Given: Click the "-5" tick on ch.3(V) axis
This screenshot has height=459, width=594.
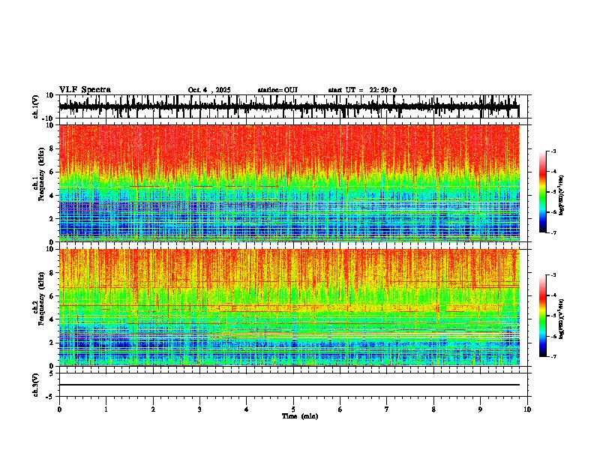Looking at the screenshot, I should coord(50,397).
